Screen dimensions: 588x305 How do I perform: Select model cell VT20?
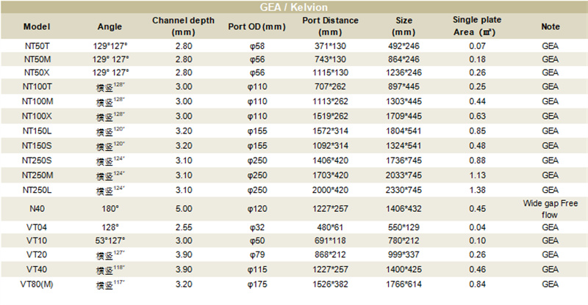click(x=37, y=254)
